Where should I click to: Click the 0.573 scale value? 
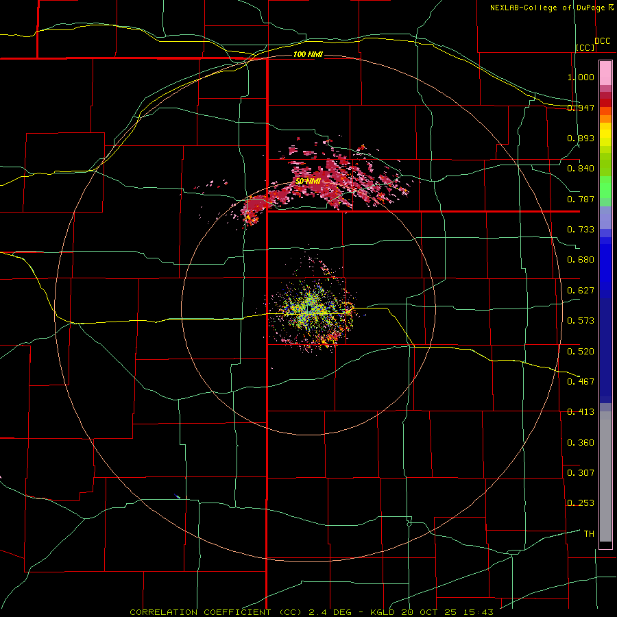click(x=581, y=321)
